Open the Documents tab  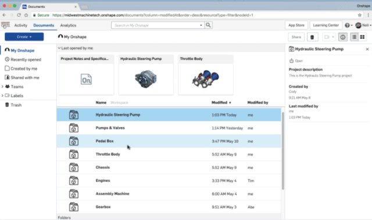point(44,26)
